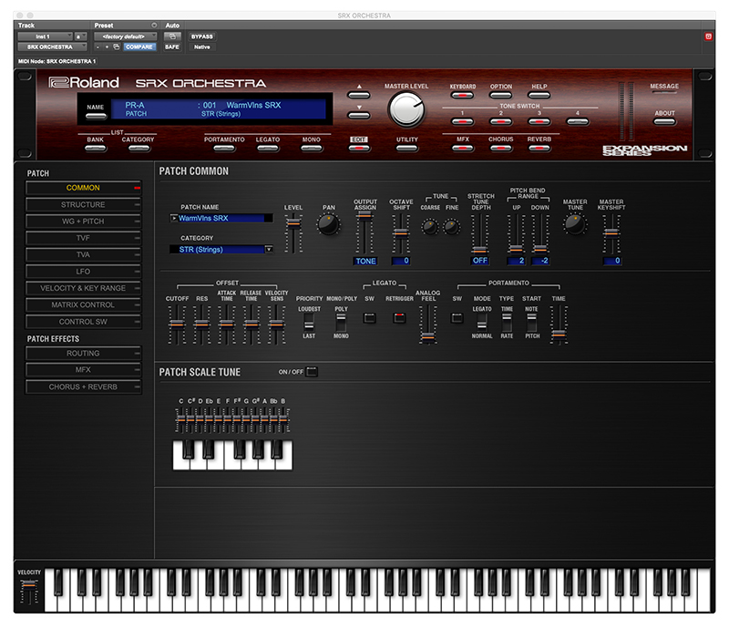Click the patch down arrow button

click(359, 115)
